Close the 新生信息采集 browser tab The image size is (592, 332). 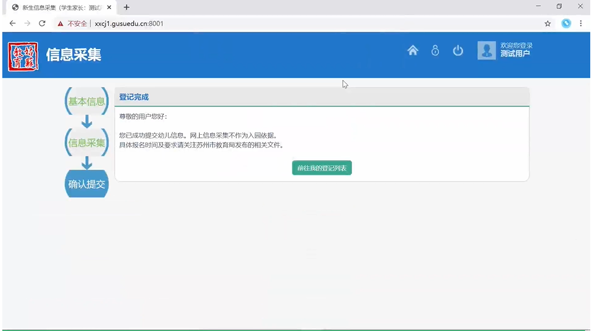[x=109, y=8]
